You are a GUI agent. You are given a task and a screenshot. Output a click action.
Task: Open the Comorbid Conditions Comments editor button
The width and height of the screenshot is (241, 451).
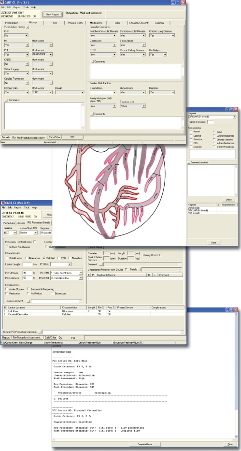(x=92, y=61)
